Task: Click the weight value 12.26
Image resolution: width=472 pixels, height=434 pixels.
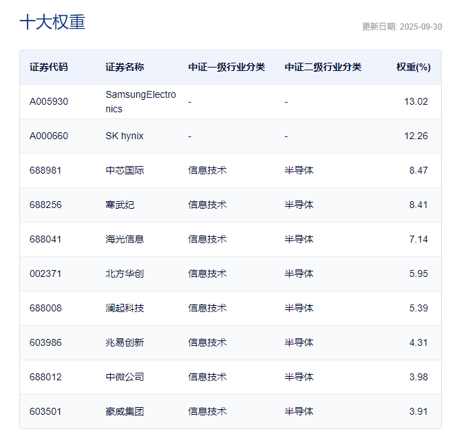Action: (x=416, y=136)
